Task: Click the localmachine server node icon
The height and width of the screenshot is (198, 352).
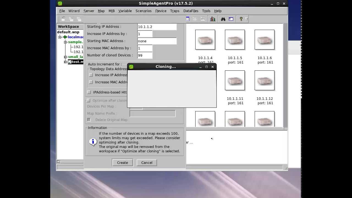Action: click(65, 37)
